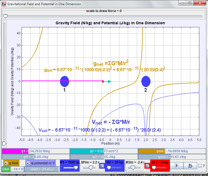This screenshot has height=176, width=208.
Task: Click the blue Vnet numeric equation text
Action: (100, 130)
